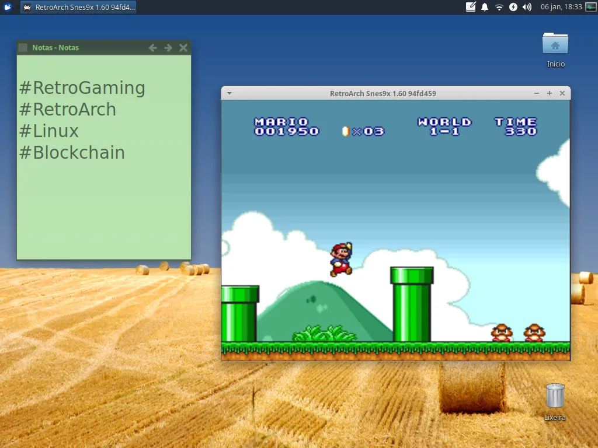598x448 pixels.
Task: Open the volume speaker indicator
Action: (527, 7)
